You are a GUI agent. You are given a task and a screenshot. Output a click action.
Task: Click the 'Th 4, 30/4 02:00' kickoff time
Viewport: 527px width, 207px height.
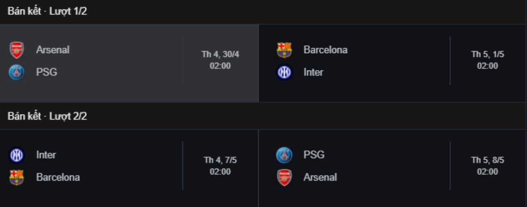click(x=220, y=60)
